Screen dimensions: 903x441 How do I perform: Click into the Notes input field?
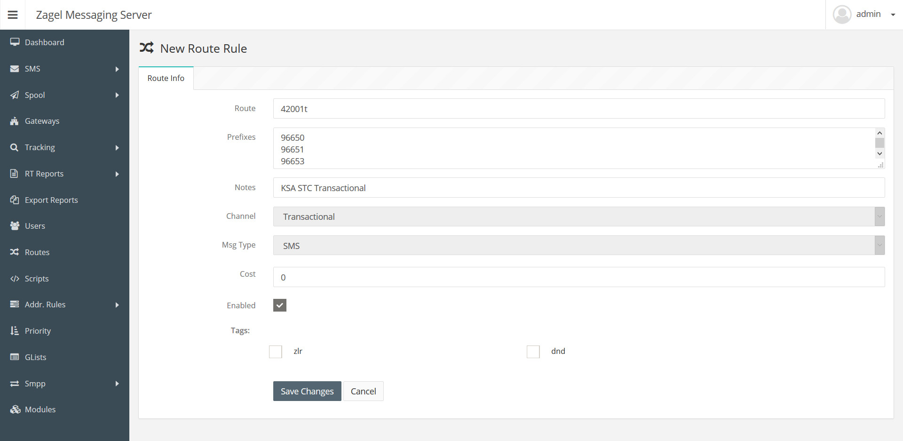(x=579, y=188)
